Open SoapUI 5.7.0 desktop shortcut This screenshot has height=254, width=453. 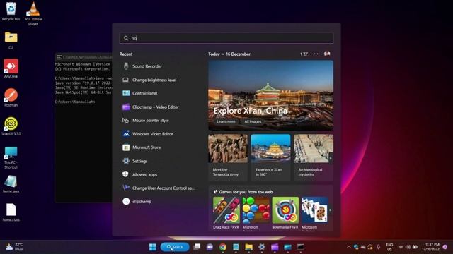pos(11,126)
